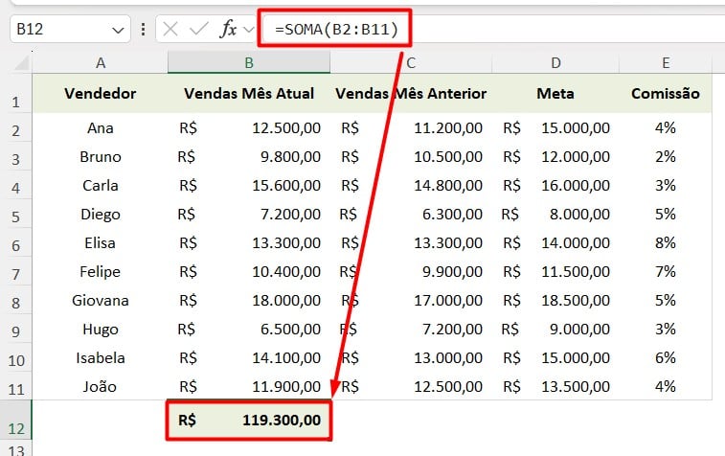Viewport: 725px width, 456px height.
Task: Click Carla's previous sales 14.800,00
Action: pos(411,185)
